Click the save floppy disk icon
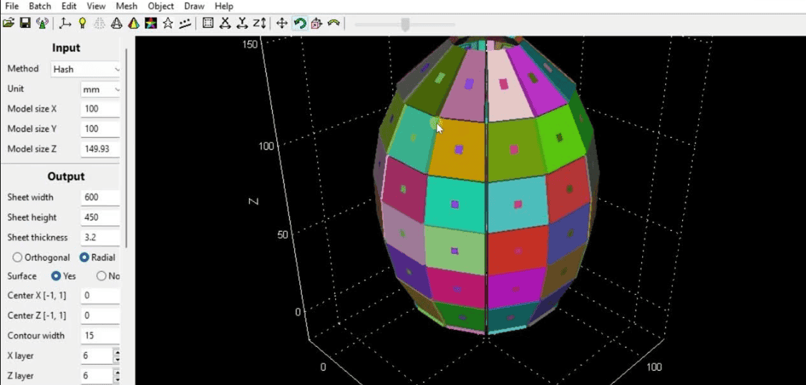This screenshot has height=385, width=806. coord(25,23)
